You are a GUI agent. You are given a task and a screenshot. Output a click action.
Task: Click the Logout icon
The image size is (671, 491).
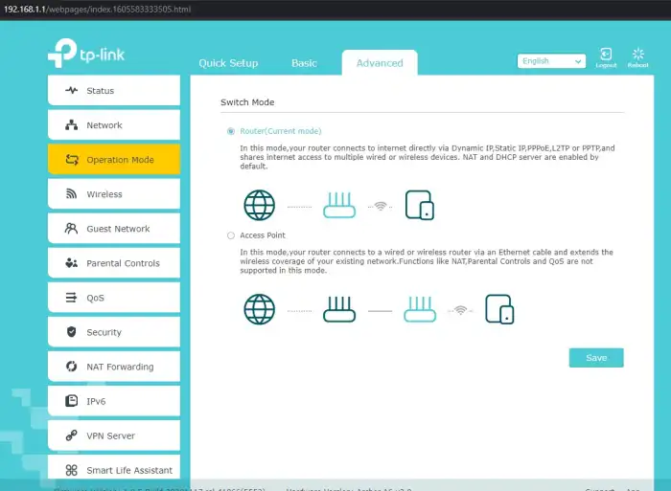pyautogui.click(x=606, y=56)
